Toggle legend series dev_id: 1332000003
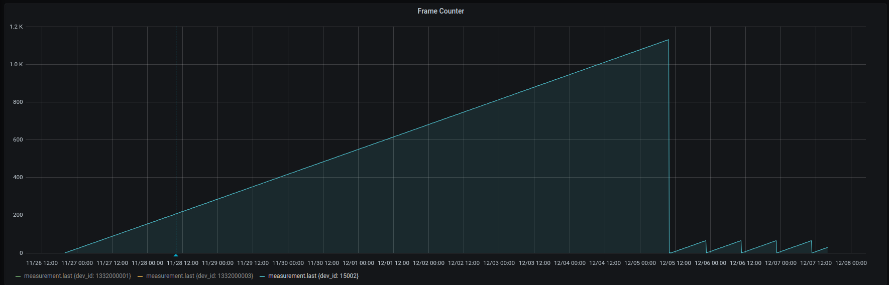 coord(199,276)
